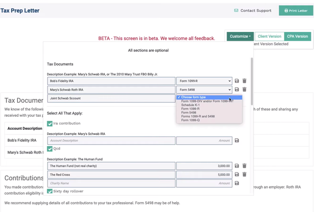Save the empty Charity Name row
The width and height of the screenshot is (314, 212).
point(237,183)
